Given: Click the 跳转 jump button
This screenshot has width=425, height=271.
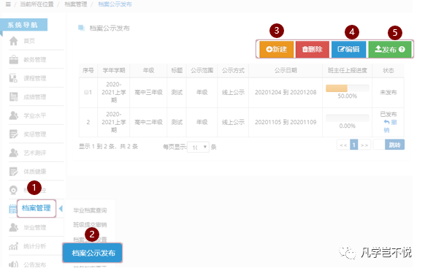Looking at the screenshot, I should [394, 145].
